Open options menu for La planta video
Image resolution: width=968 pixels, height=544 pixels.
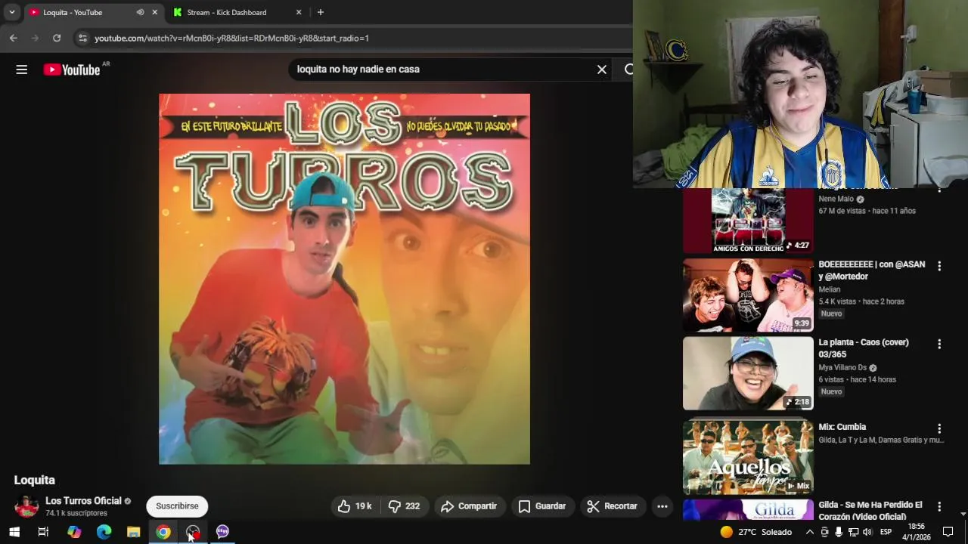point(939,344)
